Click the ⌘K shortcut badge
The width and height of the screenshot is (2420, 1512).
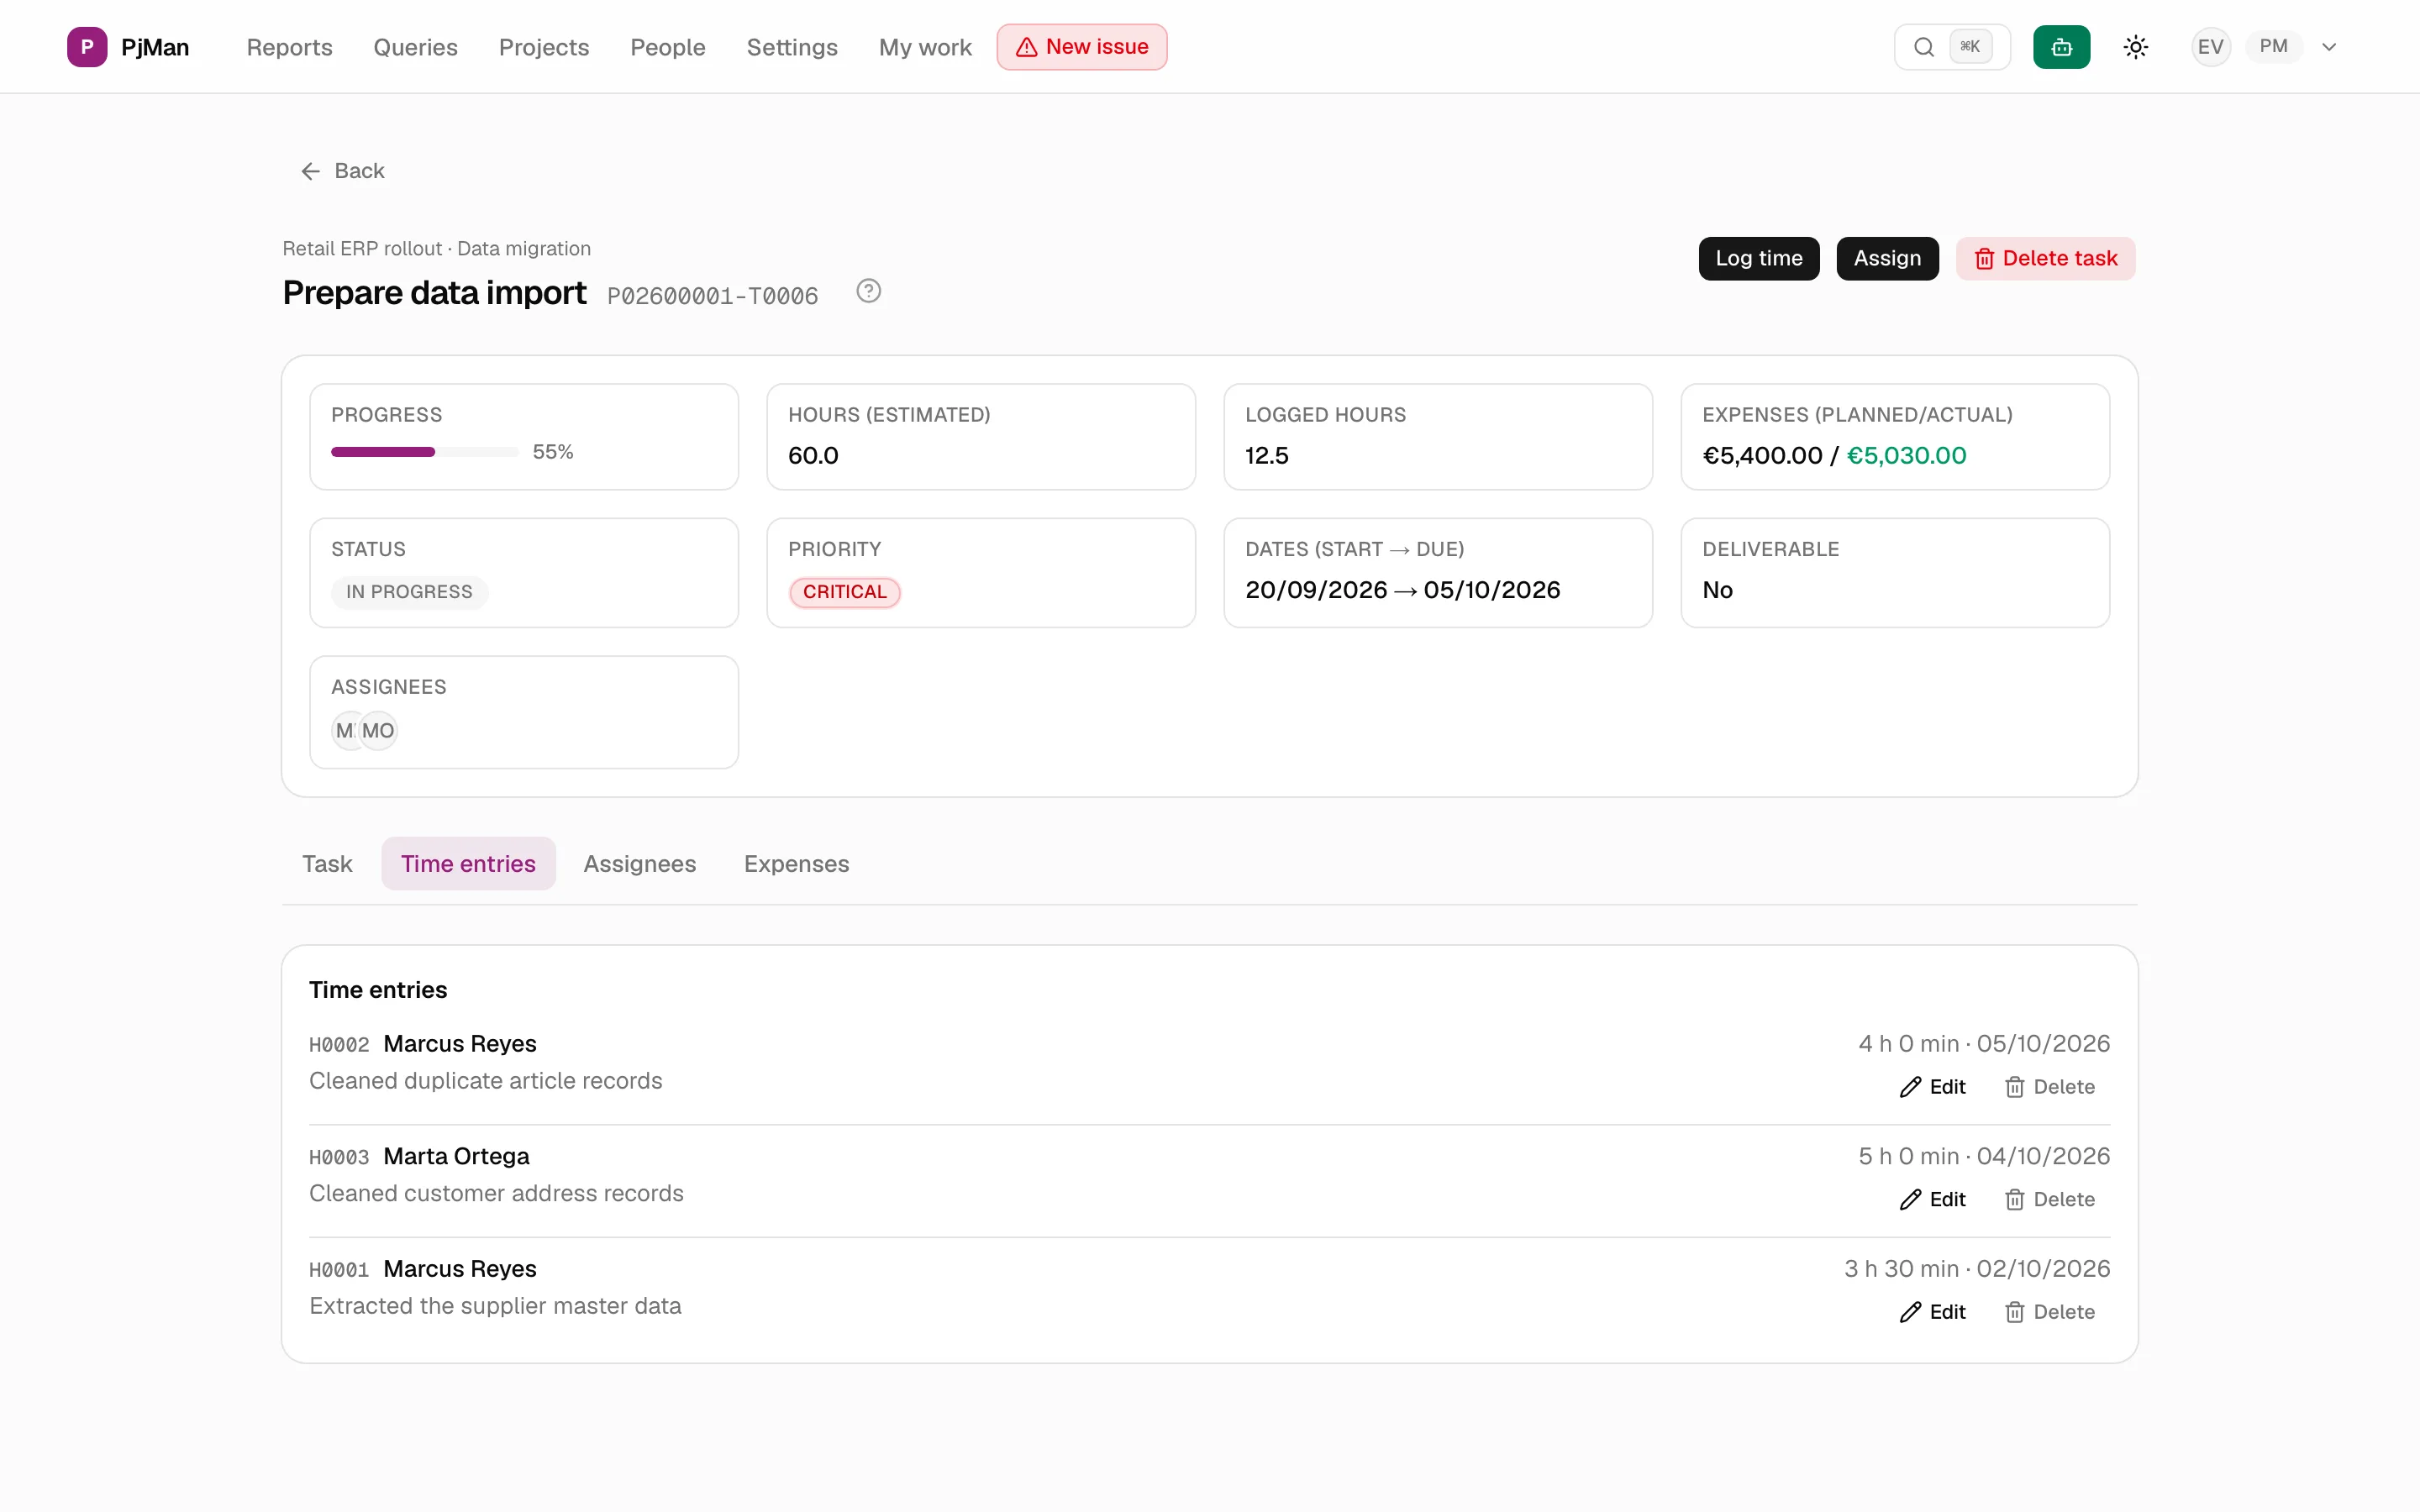pyautogui.click(x=1970, y=47)
